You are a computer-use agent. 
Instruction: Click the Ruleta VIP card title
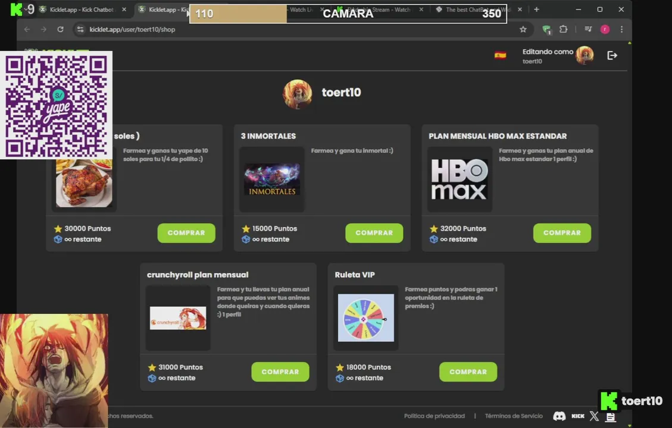354,275
